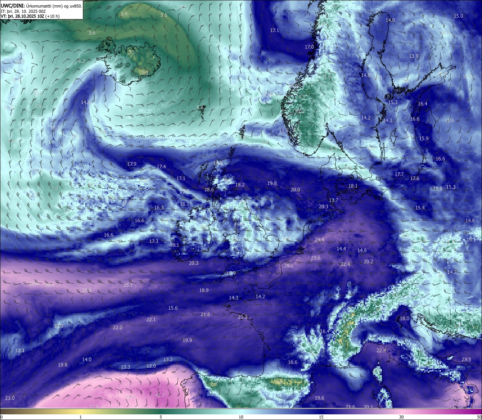
Task: Click the 6.2 value west of Iceland
Action: 82,61
